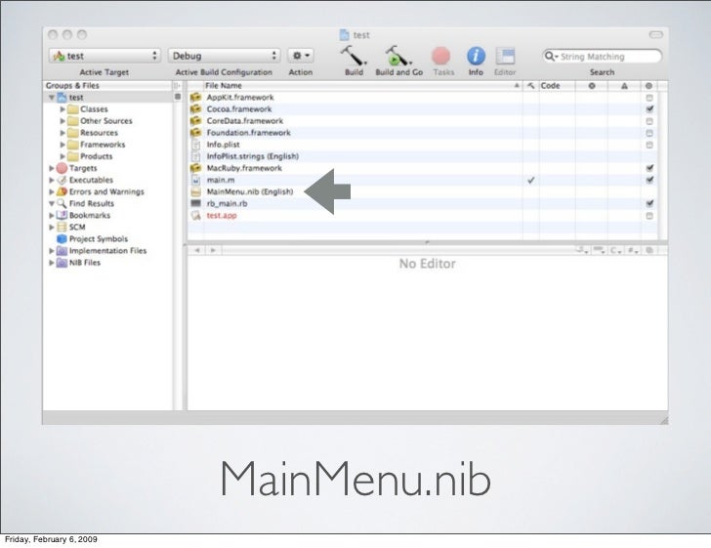Uncheck target checkbox for rb_main.rb

tap(649, 203)
